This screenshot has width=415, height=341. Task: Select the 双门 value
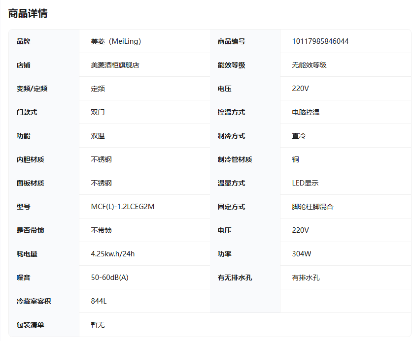click(98, 112)
